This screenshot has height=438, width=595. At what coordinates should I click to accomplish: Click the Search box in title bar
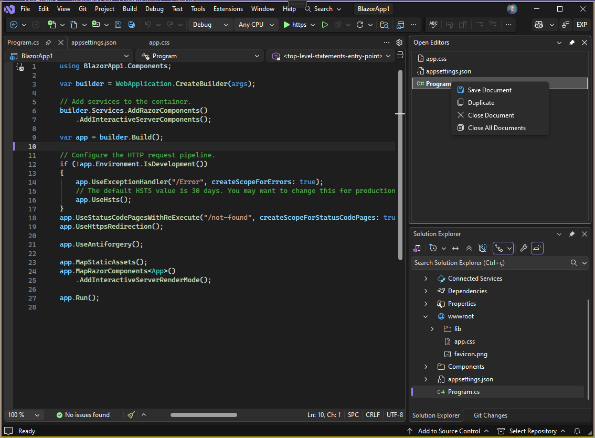click(x=323, y=9)
